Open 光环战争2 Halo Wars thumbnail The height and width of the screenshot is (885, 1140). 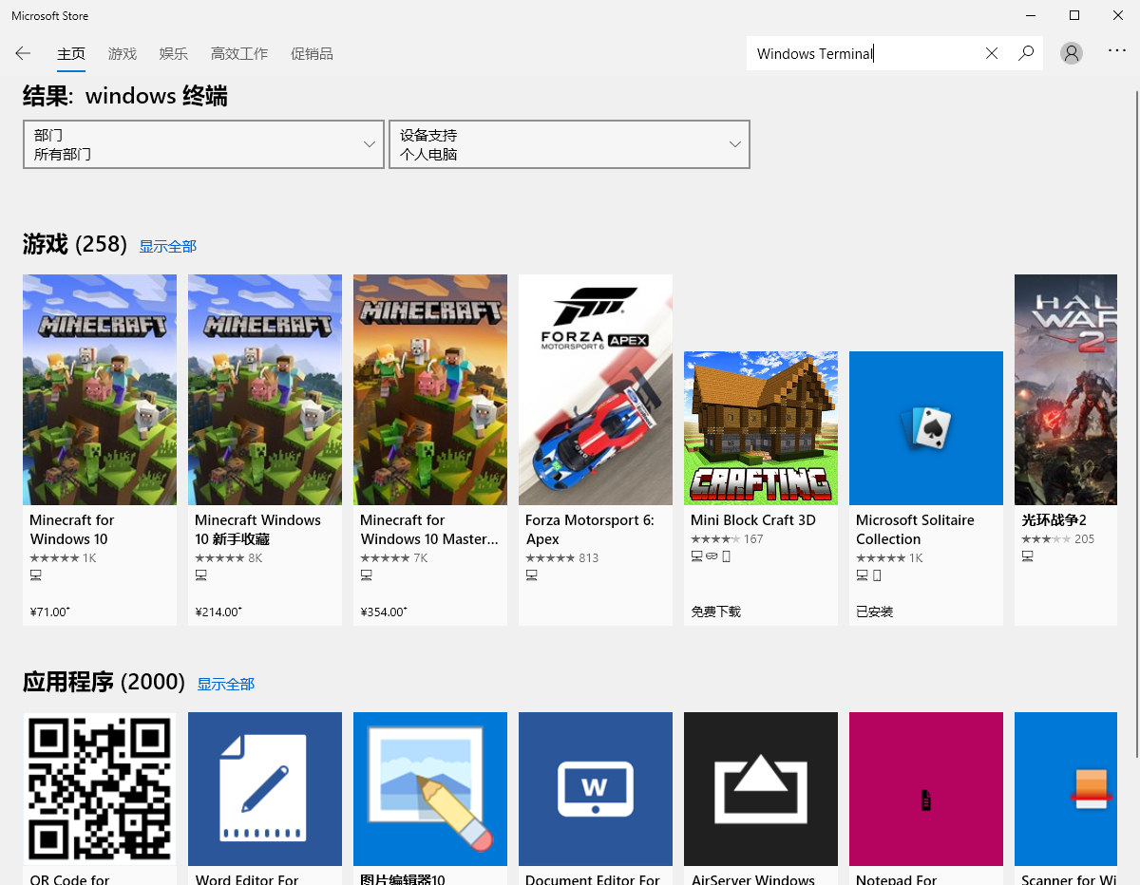click(1066, 389)
